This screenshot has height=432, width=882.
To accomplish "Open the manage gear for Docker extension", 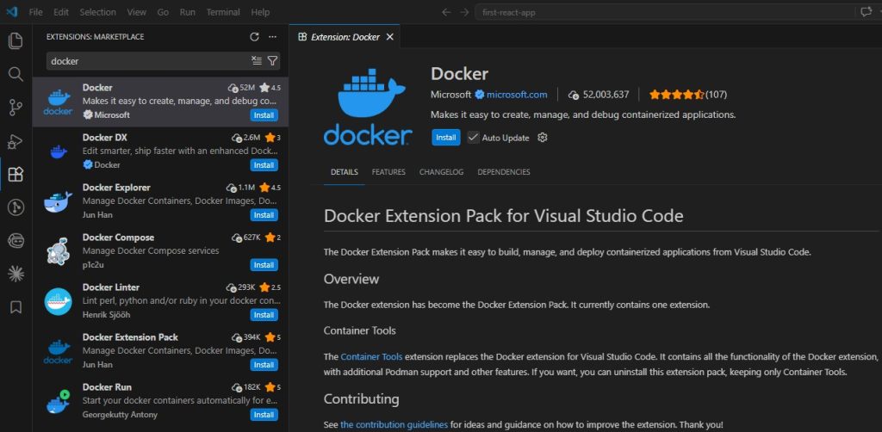I will 543,138.
